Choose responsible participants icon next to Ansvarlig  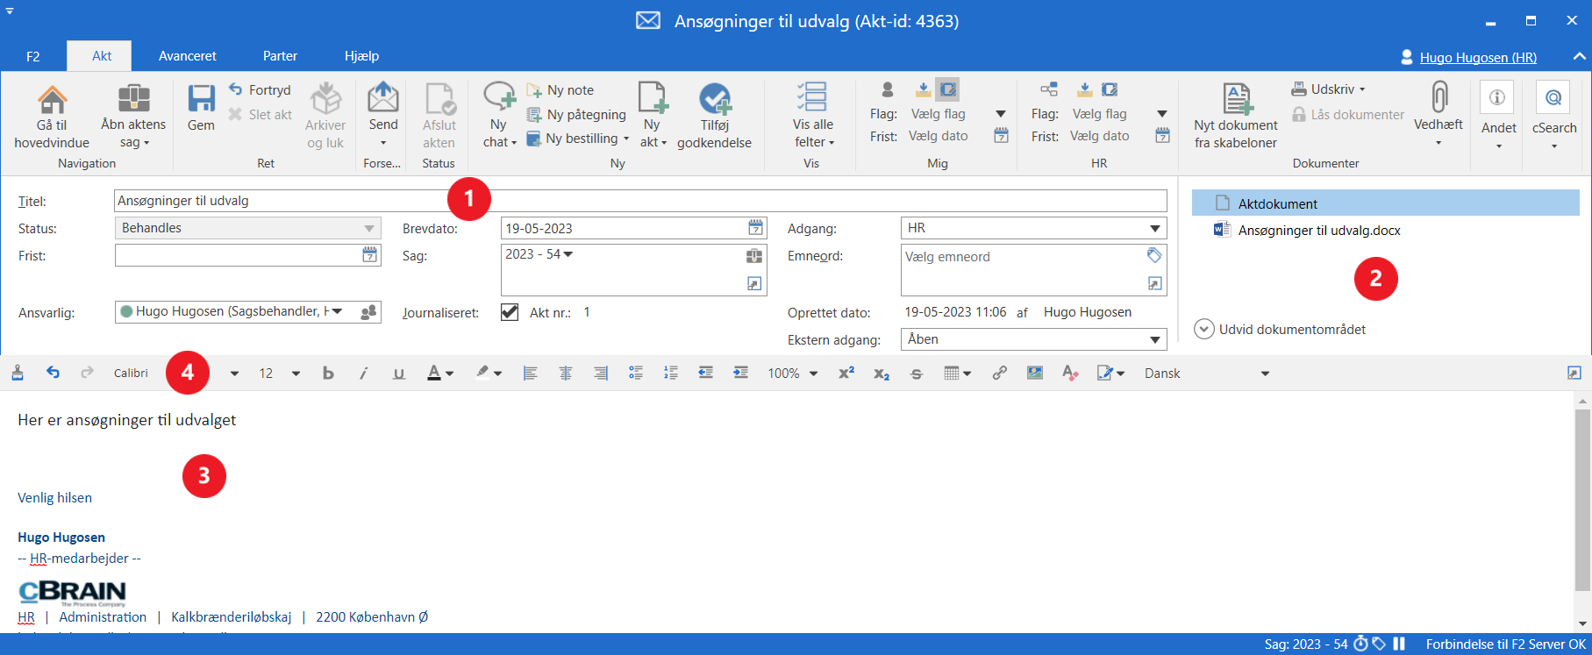point(369,311)
